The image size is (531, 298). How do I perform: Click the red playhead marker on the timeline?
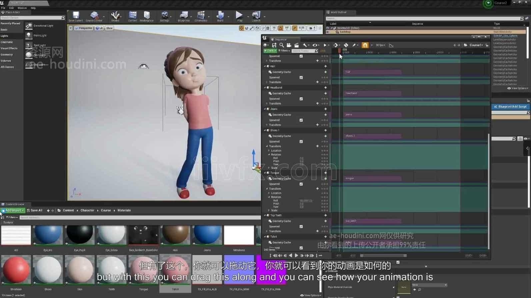(339, 51)
